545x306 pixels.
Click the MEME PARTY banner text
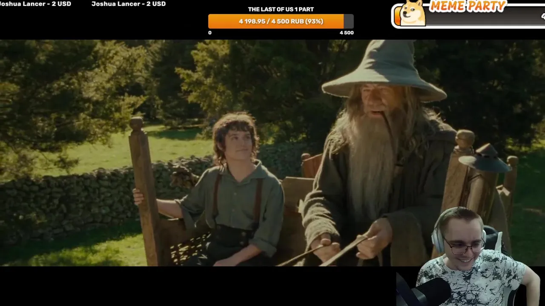pos(468,6)
